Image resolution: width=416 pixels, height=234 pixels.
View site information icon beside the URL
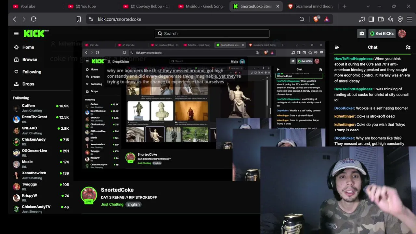(91, 19)
